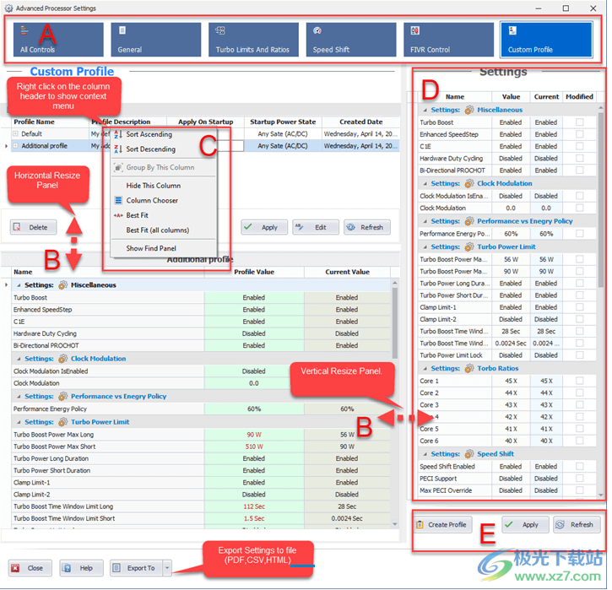
Task: Open the FIVR Control tab
Action: click(448, 40)
